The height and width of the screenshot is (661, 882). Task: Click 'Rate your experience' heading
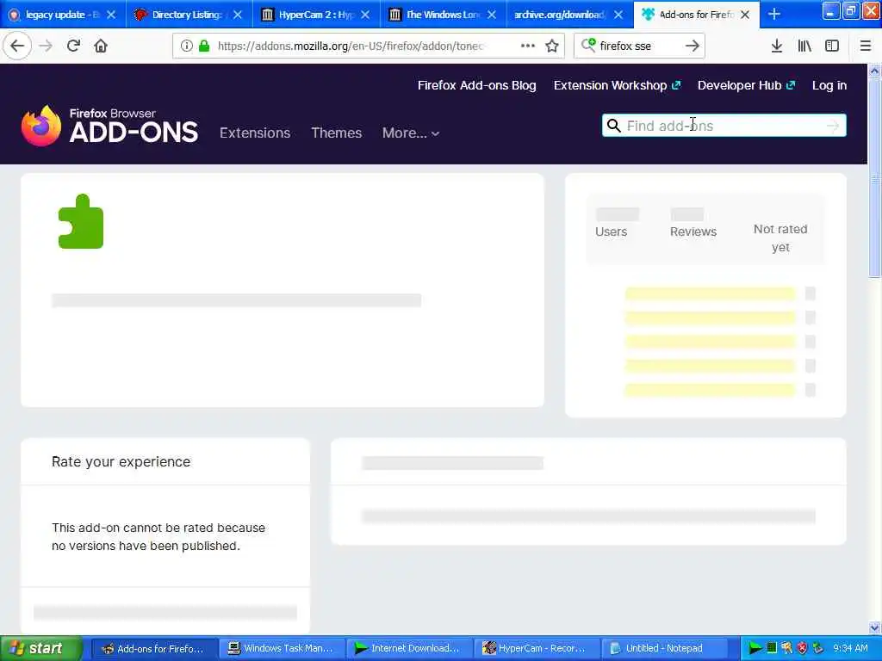[x=121, y=461]
